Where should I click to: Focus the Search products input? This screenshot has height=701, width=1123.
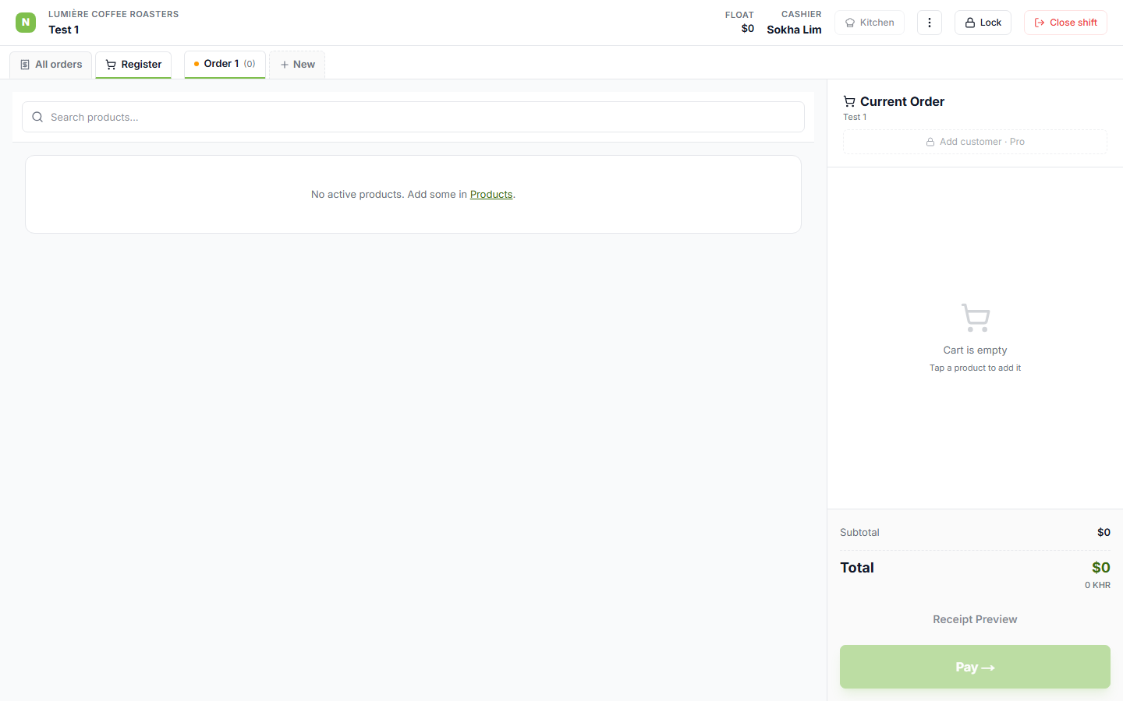click(x=413, y=117)
